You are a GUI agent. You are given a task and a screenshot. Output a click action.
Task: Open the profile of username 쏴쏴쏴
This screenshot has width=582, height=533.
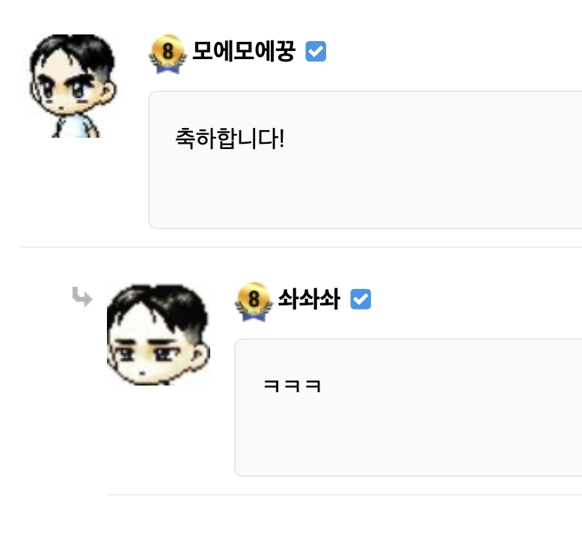click(308, 299)
